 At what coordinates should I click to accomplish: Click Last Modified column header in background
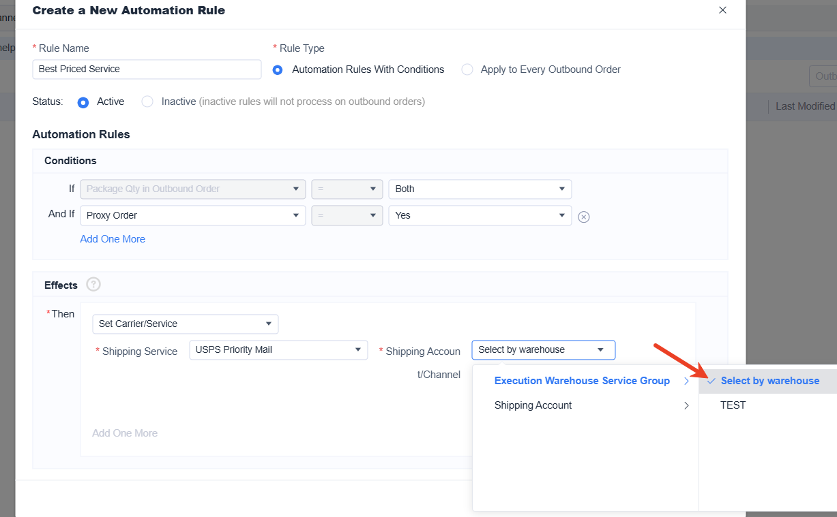click(x=806, y=106)
